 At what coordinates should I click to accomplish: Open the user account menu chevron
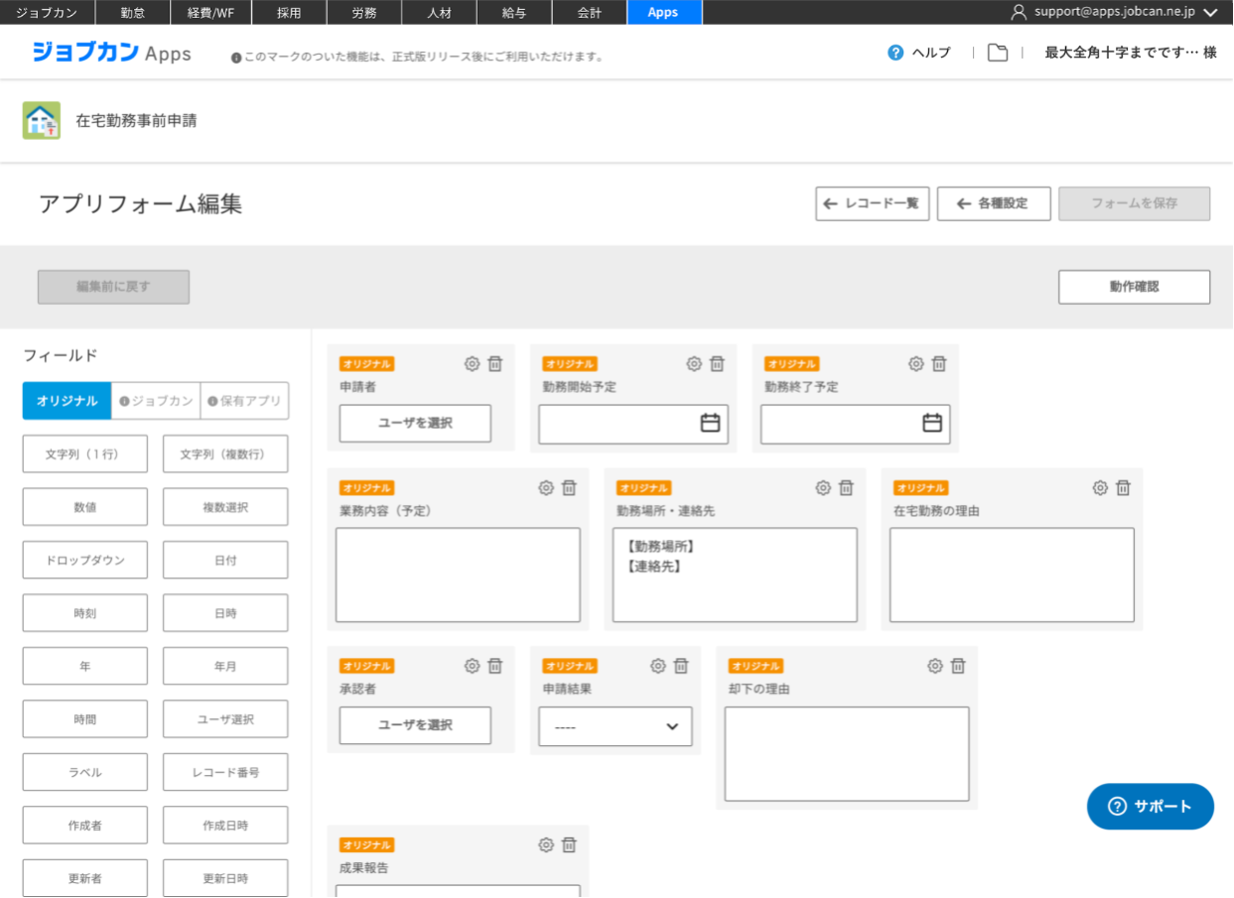1209,12
